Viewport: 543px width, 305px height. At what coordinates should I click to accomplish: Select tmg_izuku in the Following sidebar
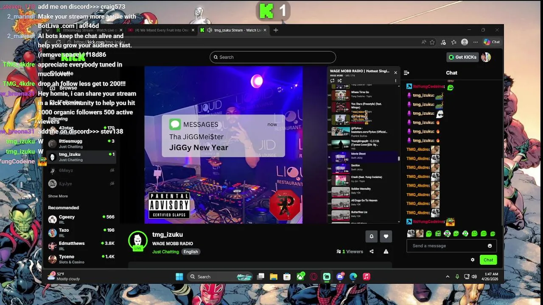click(x=81, y=157)
